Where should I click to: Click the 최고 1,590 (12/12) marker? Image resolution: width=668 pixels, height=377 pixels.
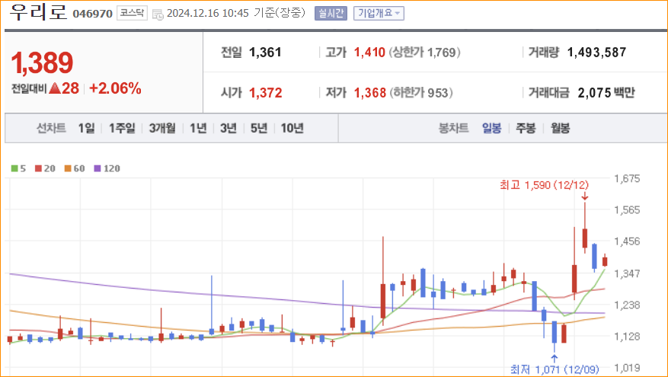544,185
